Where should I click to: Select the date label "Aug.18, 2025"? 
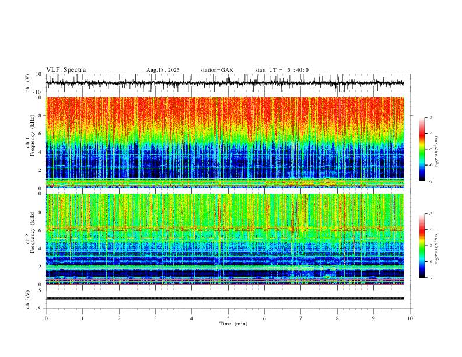click(163, 70)
